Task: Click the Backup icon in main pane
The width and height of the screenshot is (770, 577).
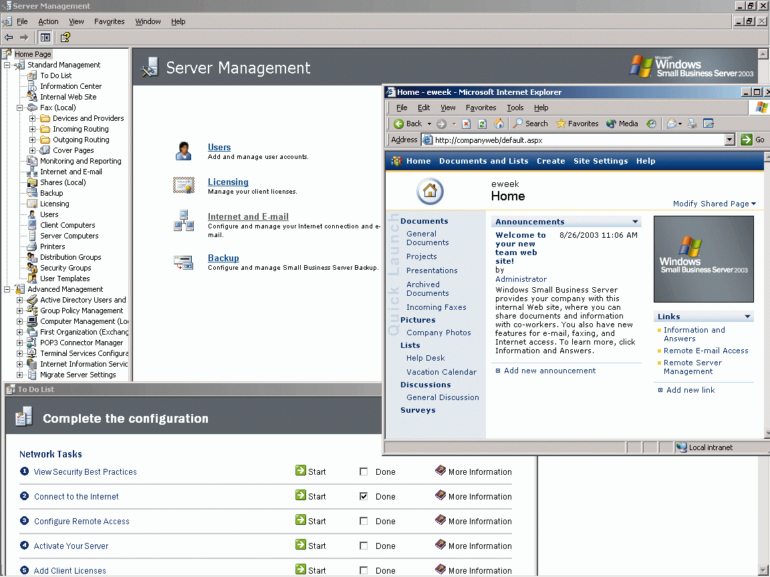Action: tap(184, 262)
